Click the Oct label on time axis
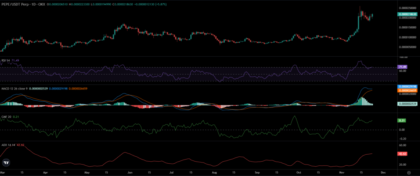This screenshot has width=420, height=176. pos(299,173)
